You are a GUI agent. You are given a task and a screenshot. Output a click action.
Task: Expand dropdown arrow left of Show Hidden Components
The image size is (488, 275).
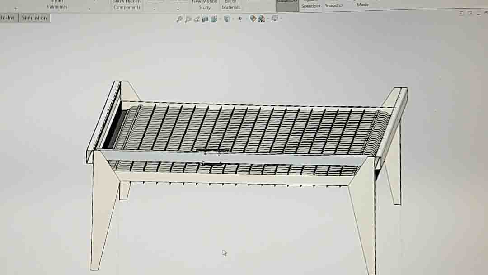click(89, 9)
